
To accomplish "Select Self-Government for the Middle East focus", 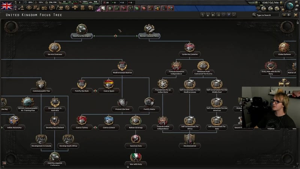I will click(217, 86).
